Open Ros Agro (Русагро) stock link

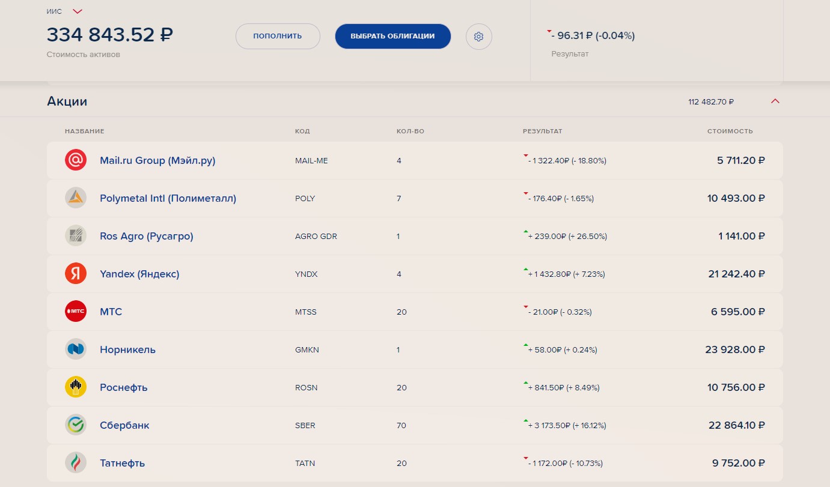coord(147,236)
